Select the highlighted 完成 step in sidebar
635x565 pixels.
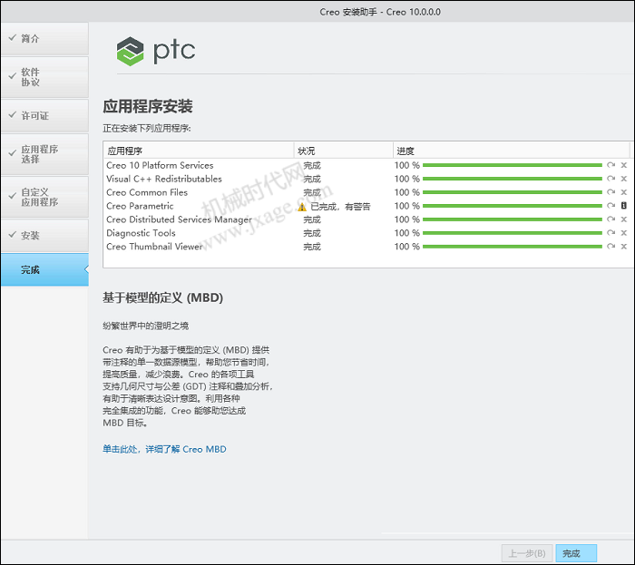(44, 270)
